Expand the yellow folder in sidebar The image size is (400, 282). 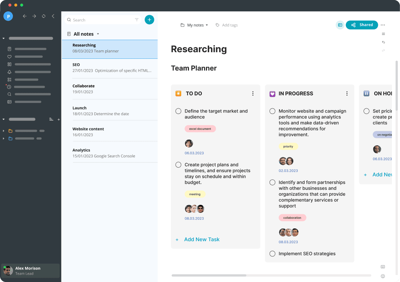point(4,131)
